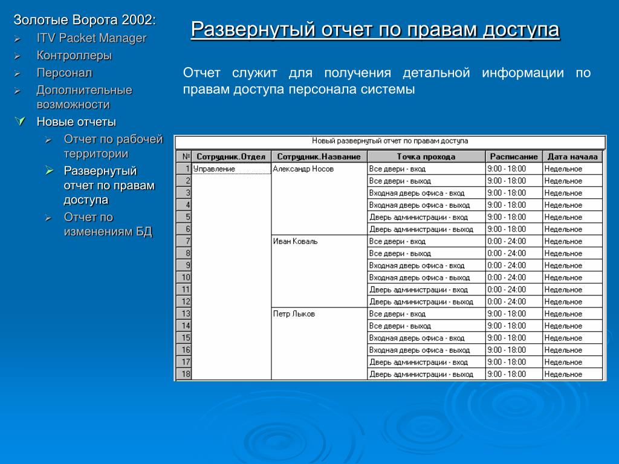Sort by the 'Сотрудник.Название' column header
Image resolution: width=619 pixels, height=464 pixels.
pos(319,156)
